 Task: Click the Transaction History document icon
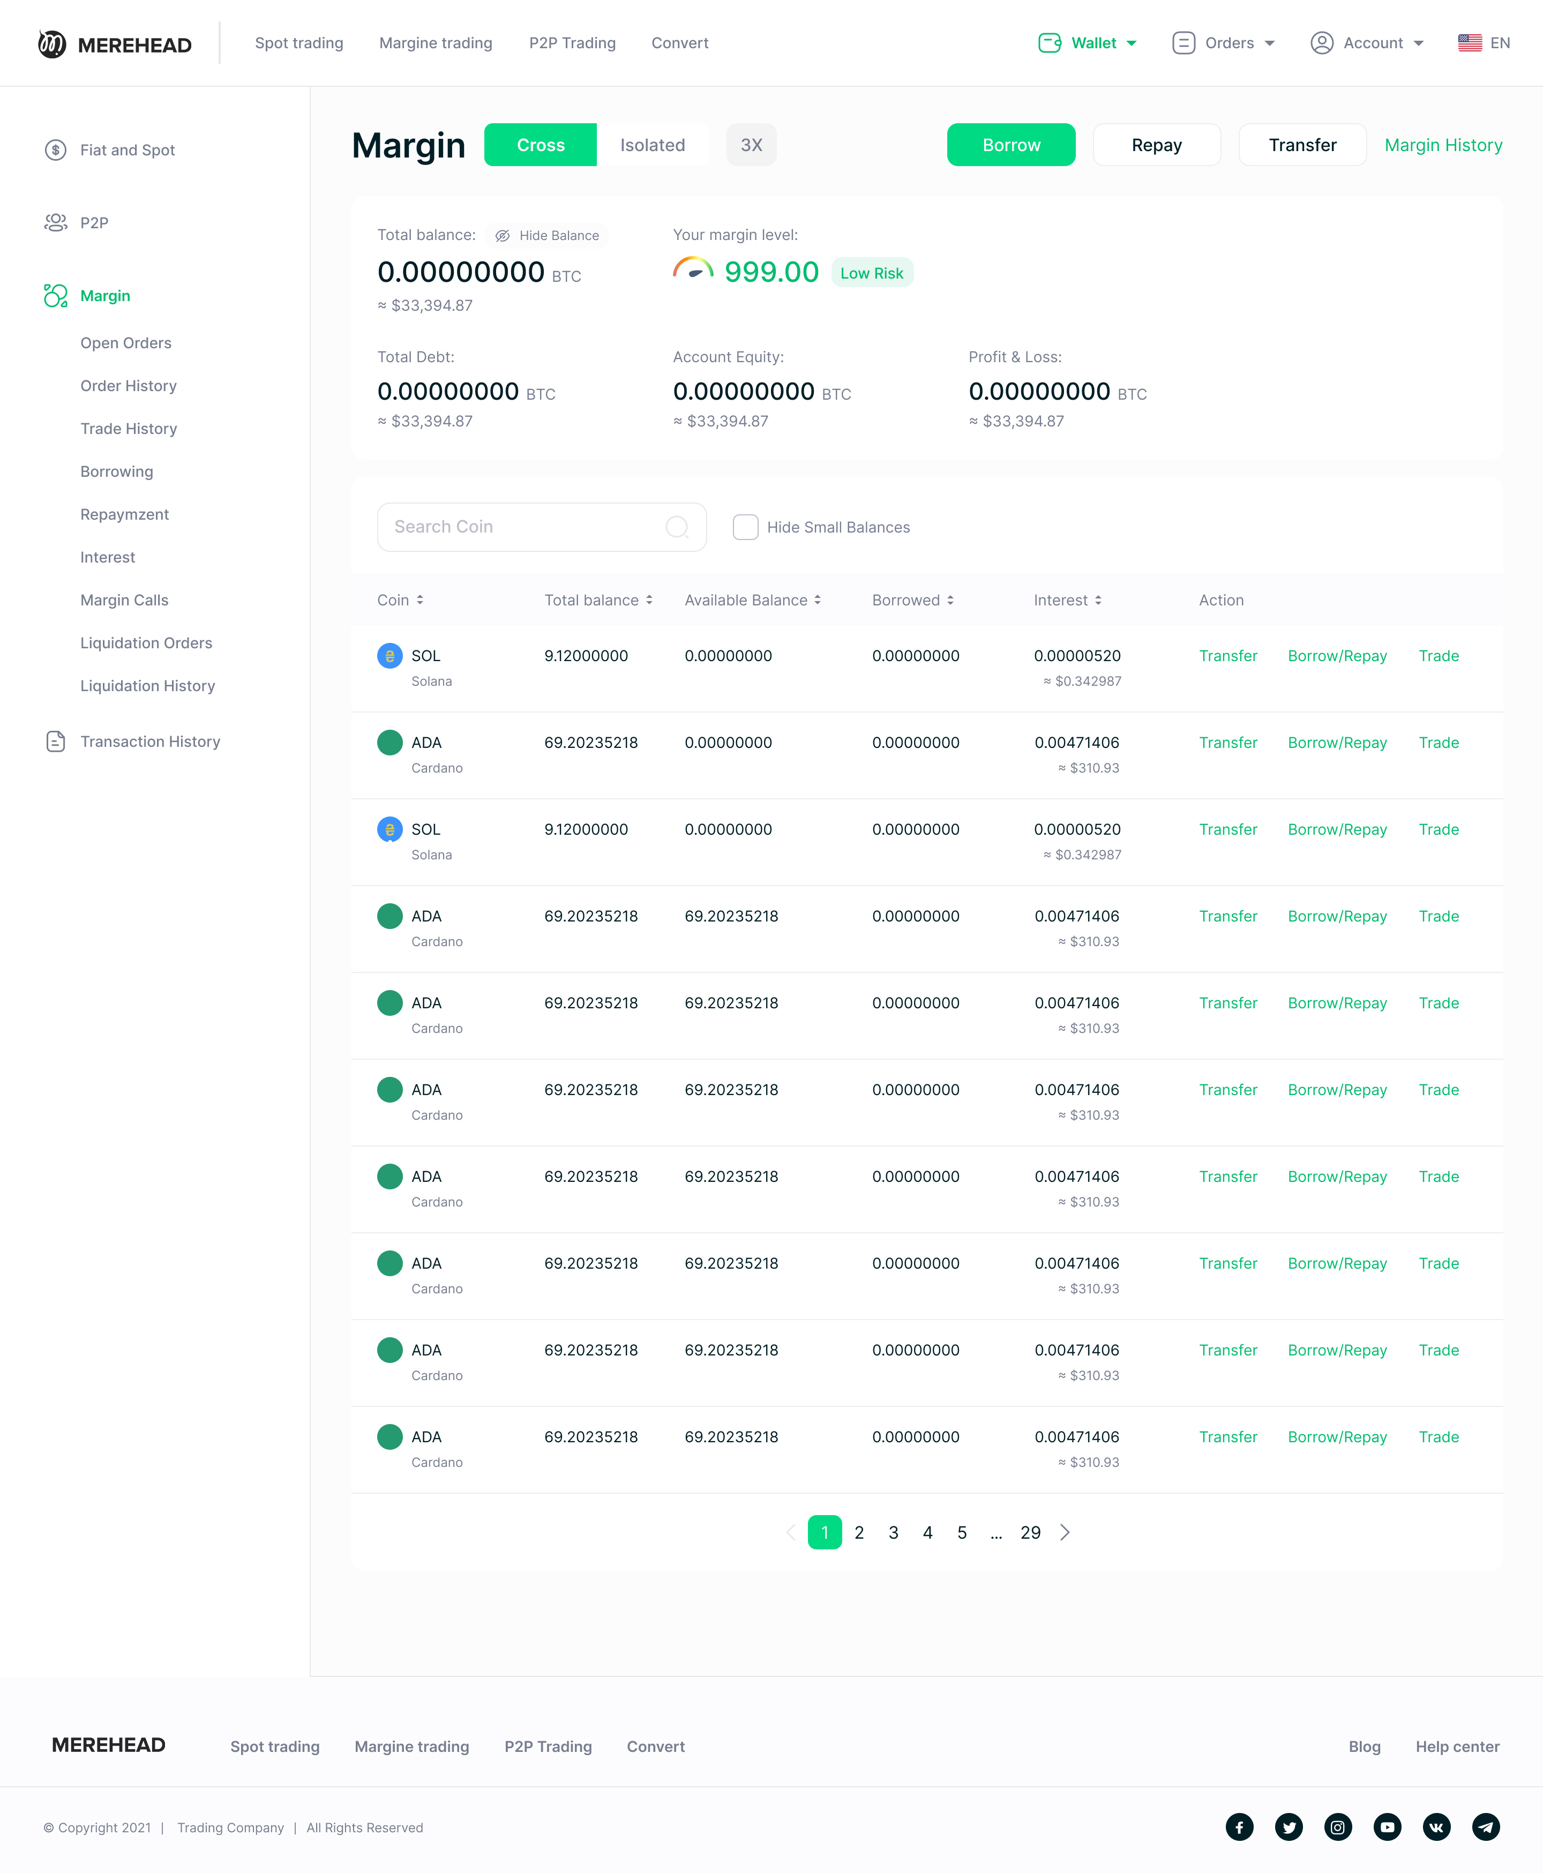[55, 741]
